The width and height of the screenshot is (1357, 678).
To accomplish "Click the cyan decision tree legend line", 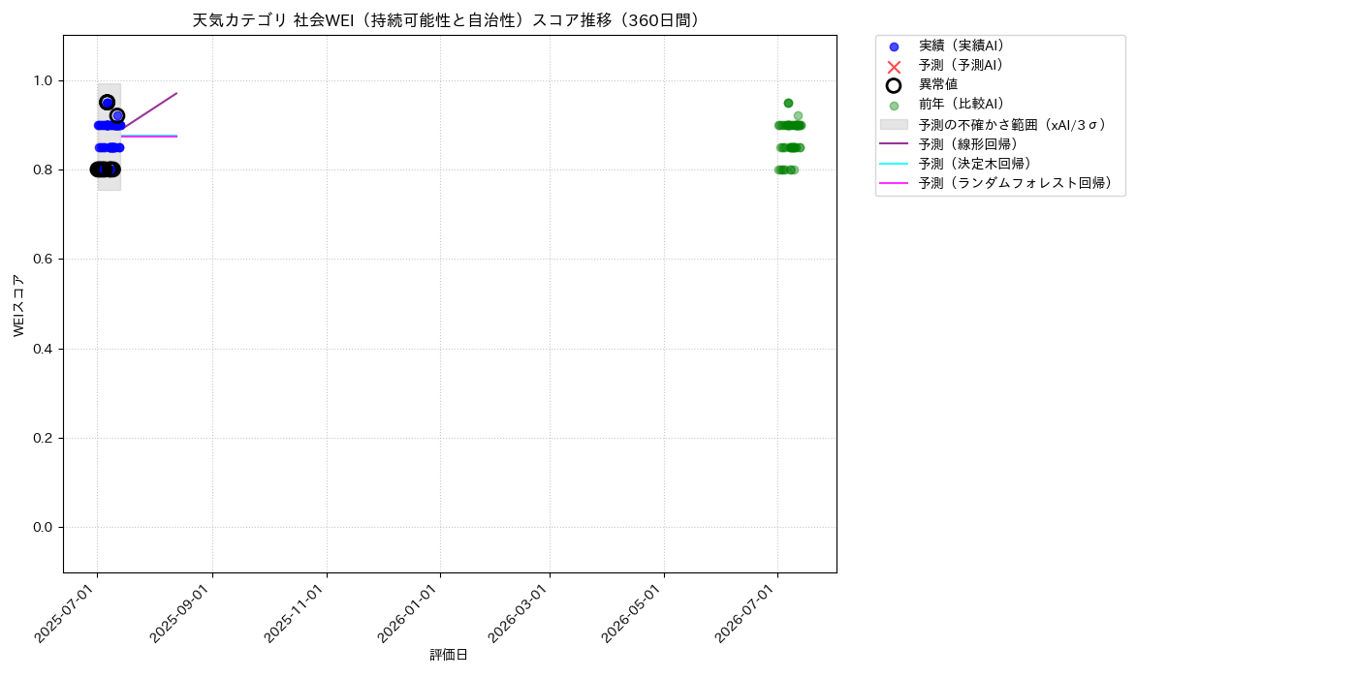I will point(894,164).
